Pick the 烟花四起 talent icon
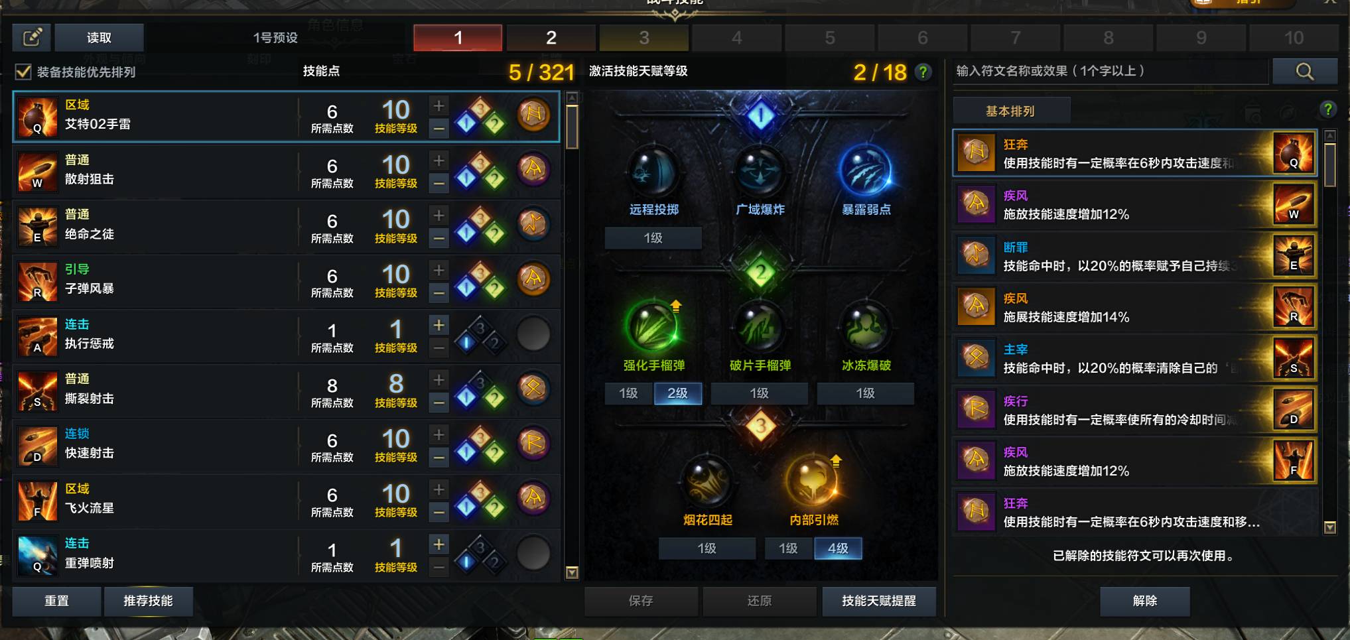1350x640 pixels. pos(707,482)
